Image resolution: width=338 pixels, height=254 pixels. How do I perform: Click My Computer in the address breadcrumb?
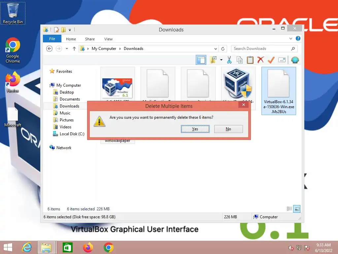tap(104, 49)
